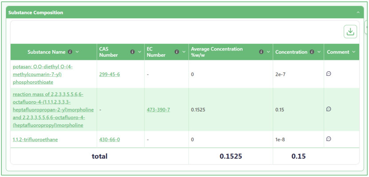
Task: Click the Average Concentration %w/w header text
Action: click(x=217, y=52)
